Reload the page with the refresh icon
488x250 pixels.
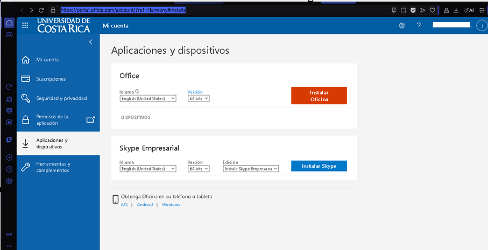(x=41, y=10)
